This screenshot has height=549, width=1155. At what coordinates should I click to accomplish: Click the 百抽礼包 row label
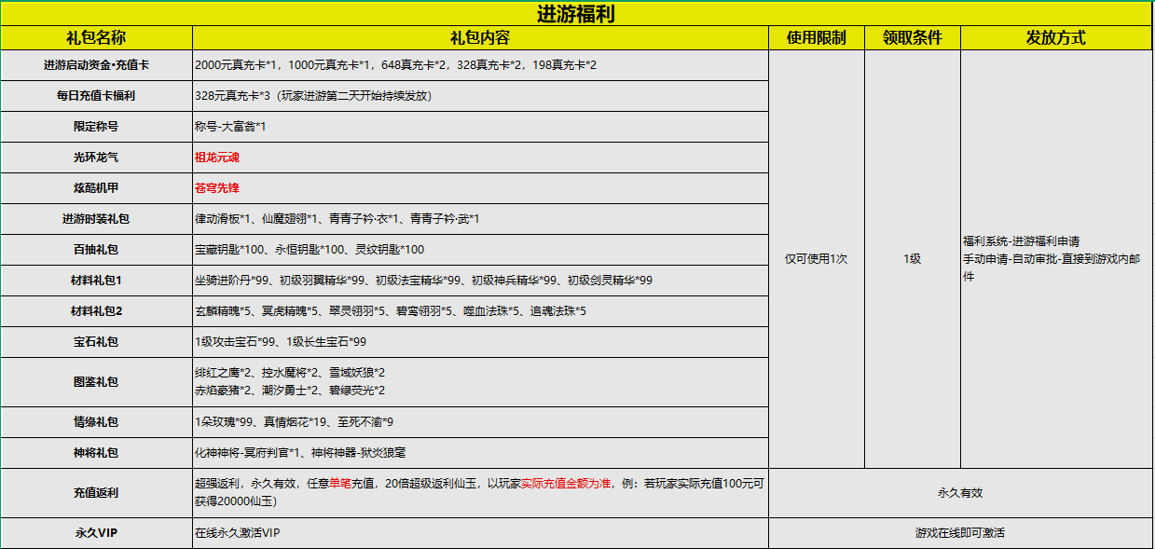96,250
